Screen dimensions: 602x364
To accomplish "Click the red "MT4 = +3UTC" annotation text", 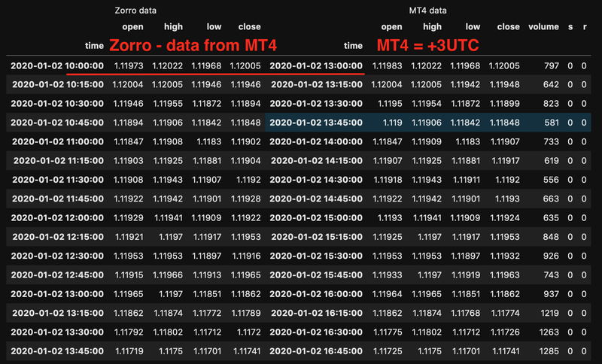I will (x=427, y=45).
